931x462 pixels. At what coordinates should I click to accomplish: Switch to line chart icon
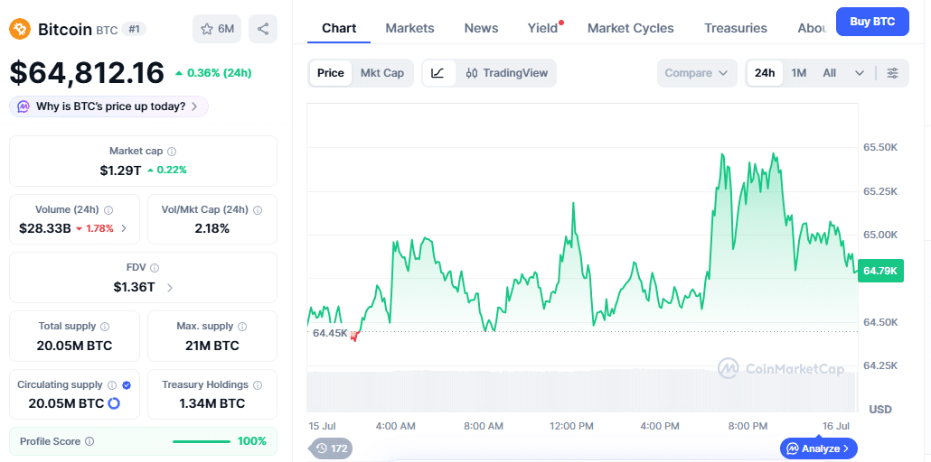click(438, 73)
